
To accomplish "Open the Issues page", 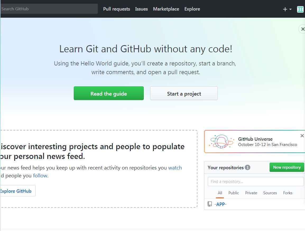I will click(141, 9).
